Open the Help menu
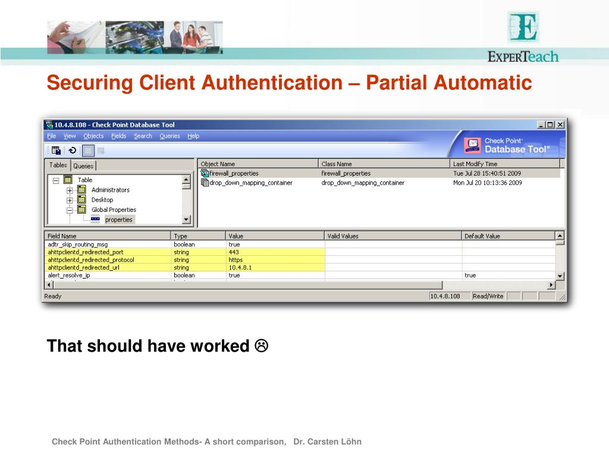 [193, 136]
